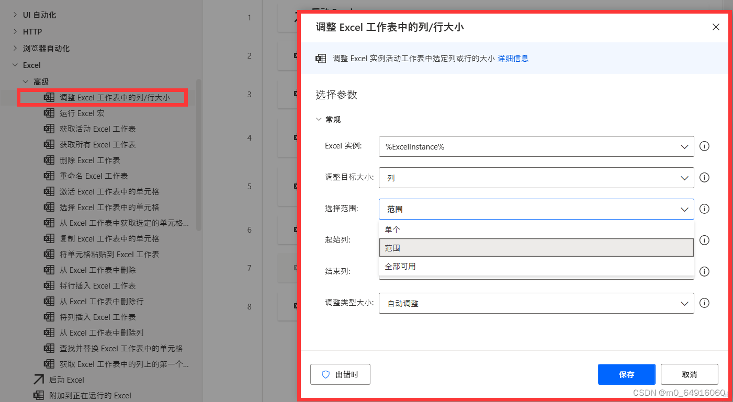Select 单个 in the open dropdown list

(392, 229)
